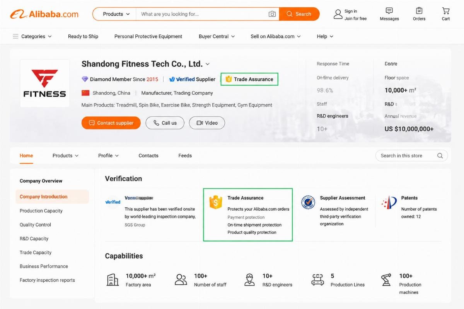Viewport: 464px width, 309px height.
Task: Open the store Products tab dropdown
Action: (x=65, y=156)
